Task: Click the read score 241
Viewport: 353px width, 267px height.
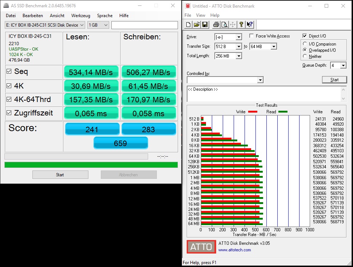Action: 92,129
